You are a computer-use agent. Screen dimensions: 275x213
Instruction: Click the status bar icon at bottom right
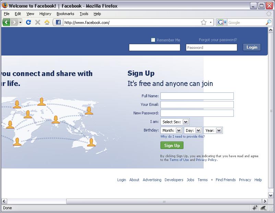tap(263, 208)
